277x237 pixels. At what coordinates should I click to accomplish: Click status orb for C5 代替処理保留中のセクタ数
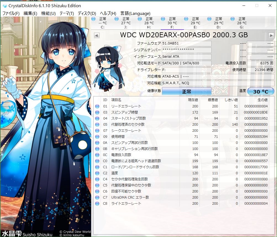tap(97, 185)
